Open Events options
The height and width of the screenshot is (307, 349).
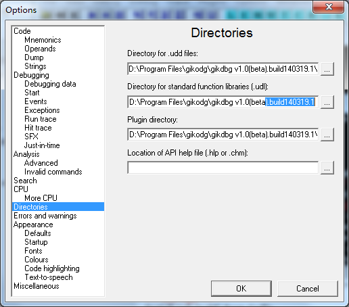36,101
